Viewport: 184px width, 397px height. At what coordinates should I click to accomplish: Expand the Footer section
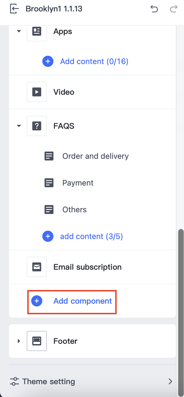coord(19,341)
